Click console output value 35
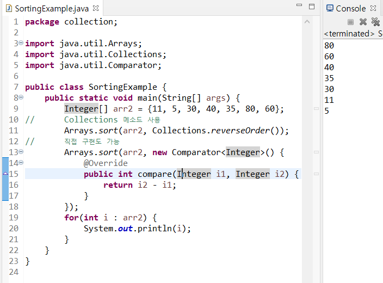The image size is (383, 283). pyautogui.click(x=329, y=78)
